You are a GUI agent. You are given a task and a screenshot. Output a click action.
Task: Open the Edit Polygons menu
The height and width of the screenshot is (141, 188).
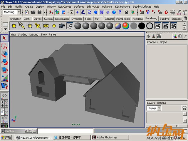click(122, 6)
